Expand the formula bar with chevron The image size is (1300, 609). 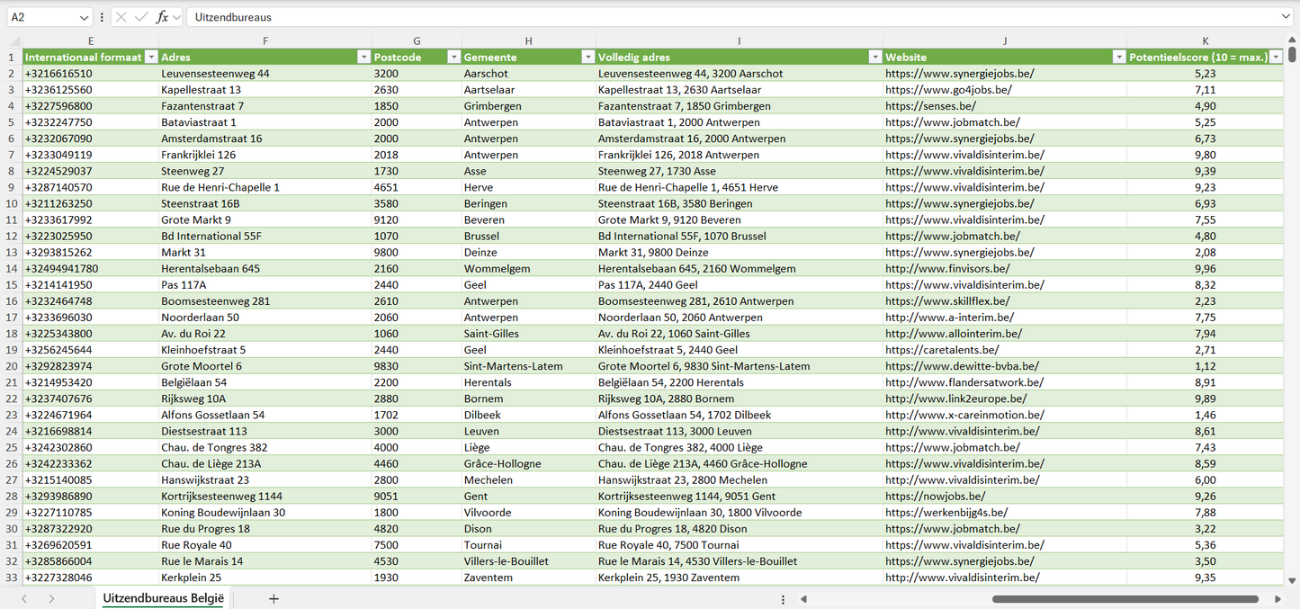coord(1286,17)
